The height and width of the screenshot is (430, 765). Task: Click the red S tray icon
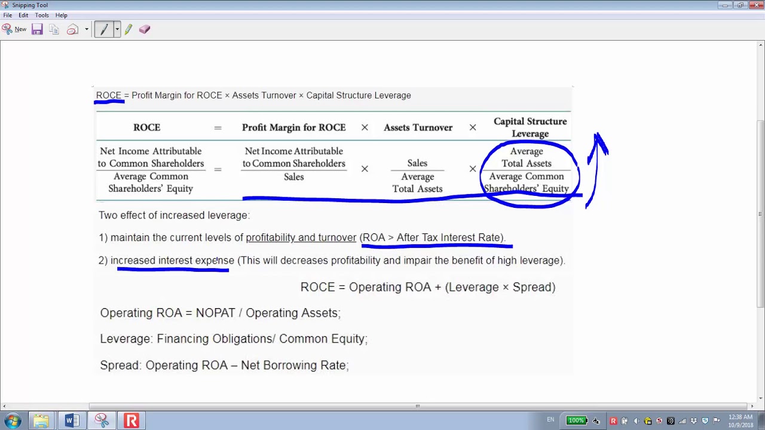click(x=659, y=421)
